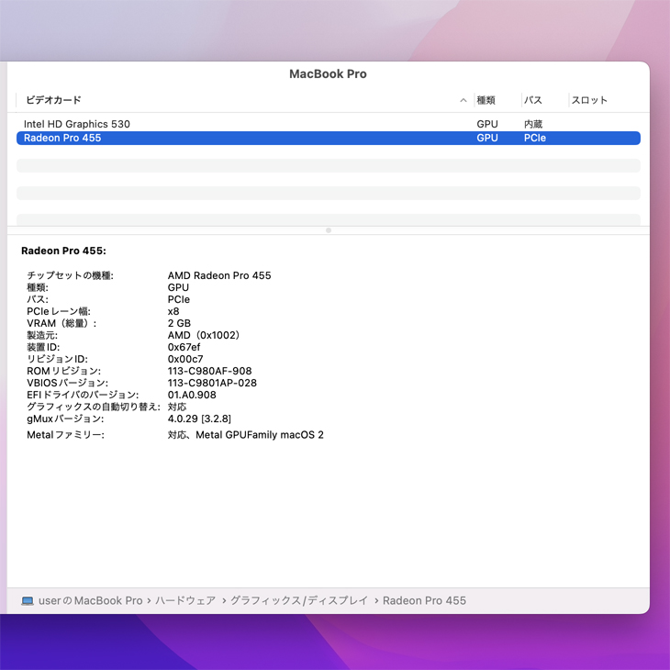Click the Metal ファミリー label

point(65,435)
